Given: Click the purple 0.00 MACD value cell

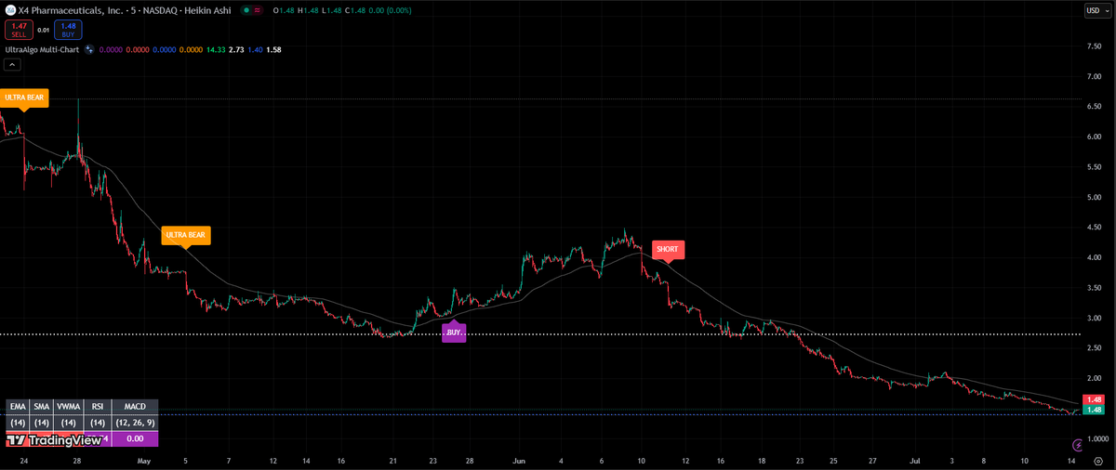Looking at the screenshot, I should coord(135,438).
